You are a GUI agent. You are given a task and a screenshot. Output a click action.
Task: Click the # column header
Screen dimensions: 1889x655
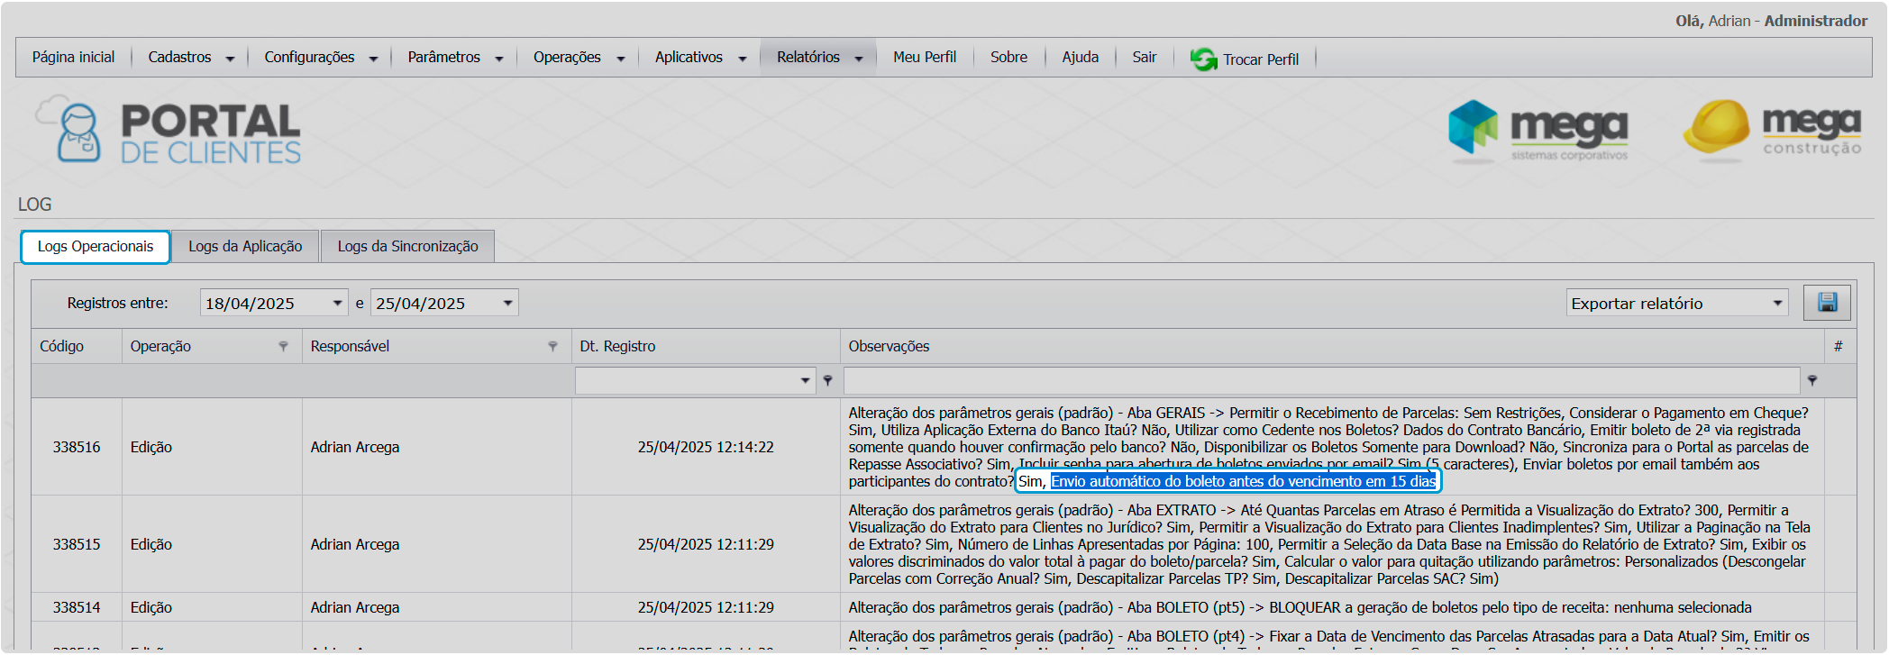[x=1839, y=346]
